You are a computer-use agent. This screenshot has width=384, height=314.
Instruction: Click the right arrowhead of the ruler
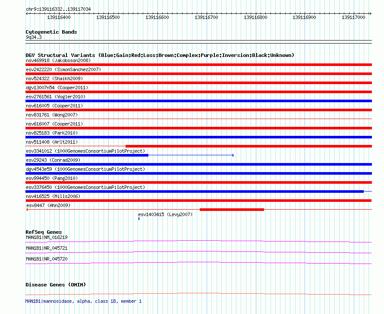(370, 14)
